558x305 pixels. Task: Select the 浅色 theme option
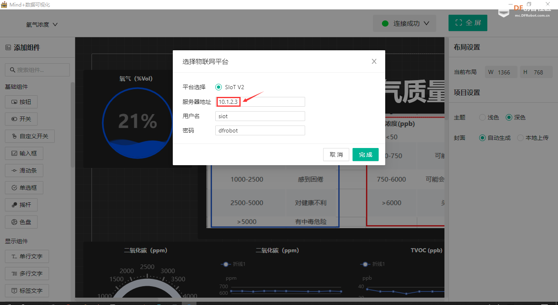[x=482, y=117]
